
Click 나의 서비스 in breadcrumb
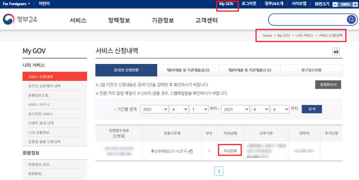pyautogui.click(x=304, y=36)
